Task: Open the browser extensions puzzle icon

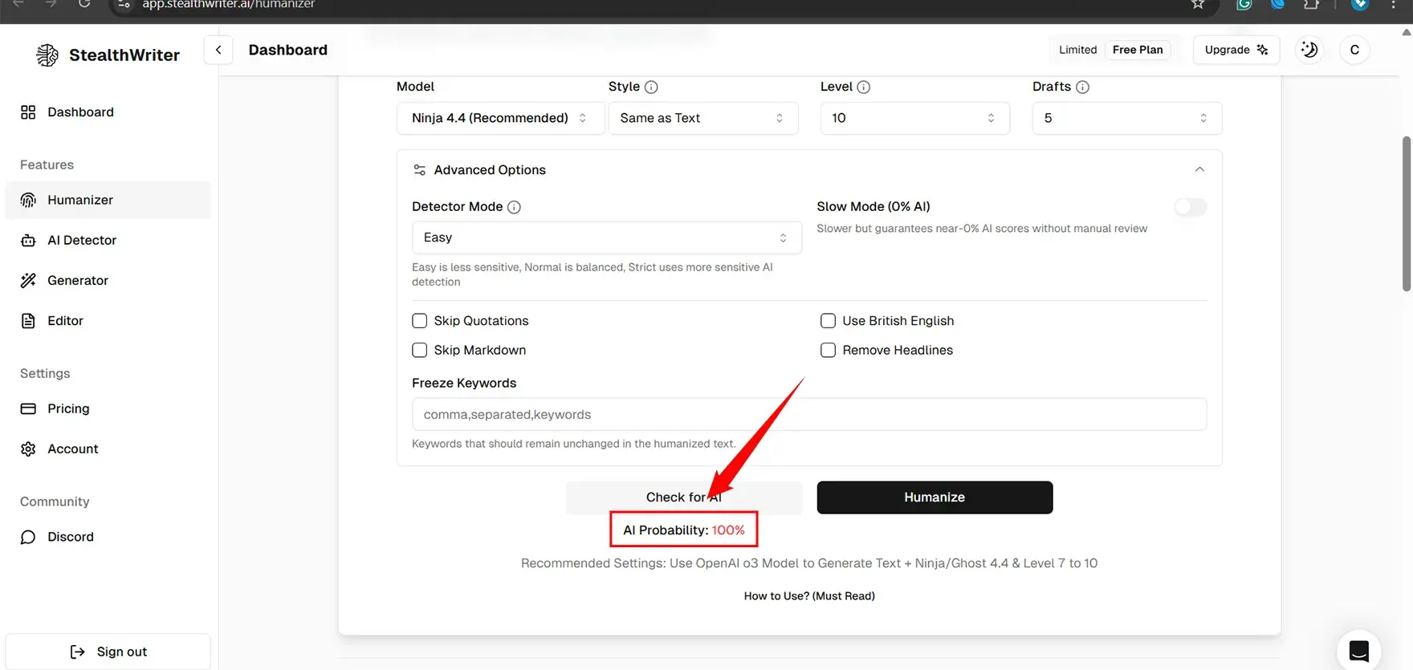Action: point(1311,5)
